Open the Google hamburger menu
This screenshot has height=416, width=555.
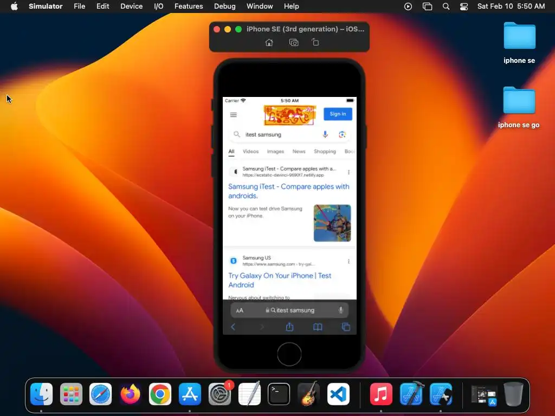(233, 115)
